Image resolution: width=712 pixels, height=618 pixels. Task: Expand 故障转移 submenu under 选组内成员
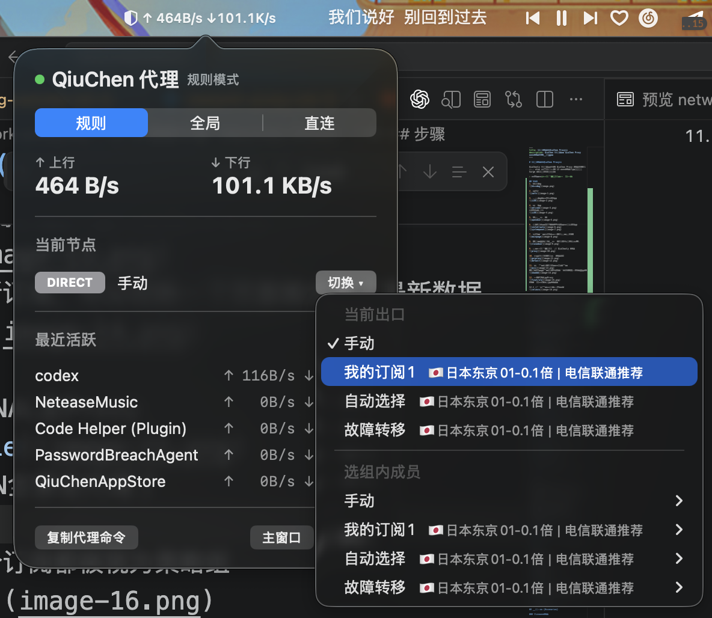pyautogui.click(x=509, y=587)
